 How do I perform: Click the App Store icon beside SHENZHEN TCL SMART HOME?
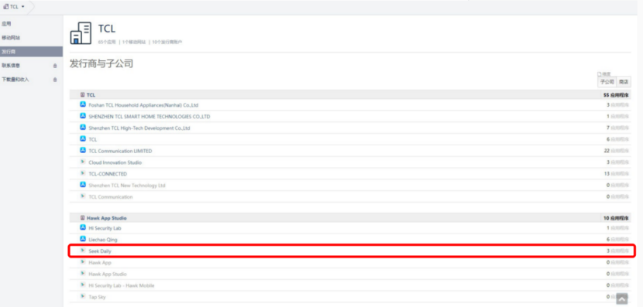tap(83, 116)
